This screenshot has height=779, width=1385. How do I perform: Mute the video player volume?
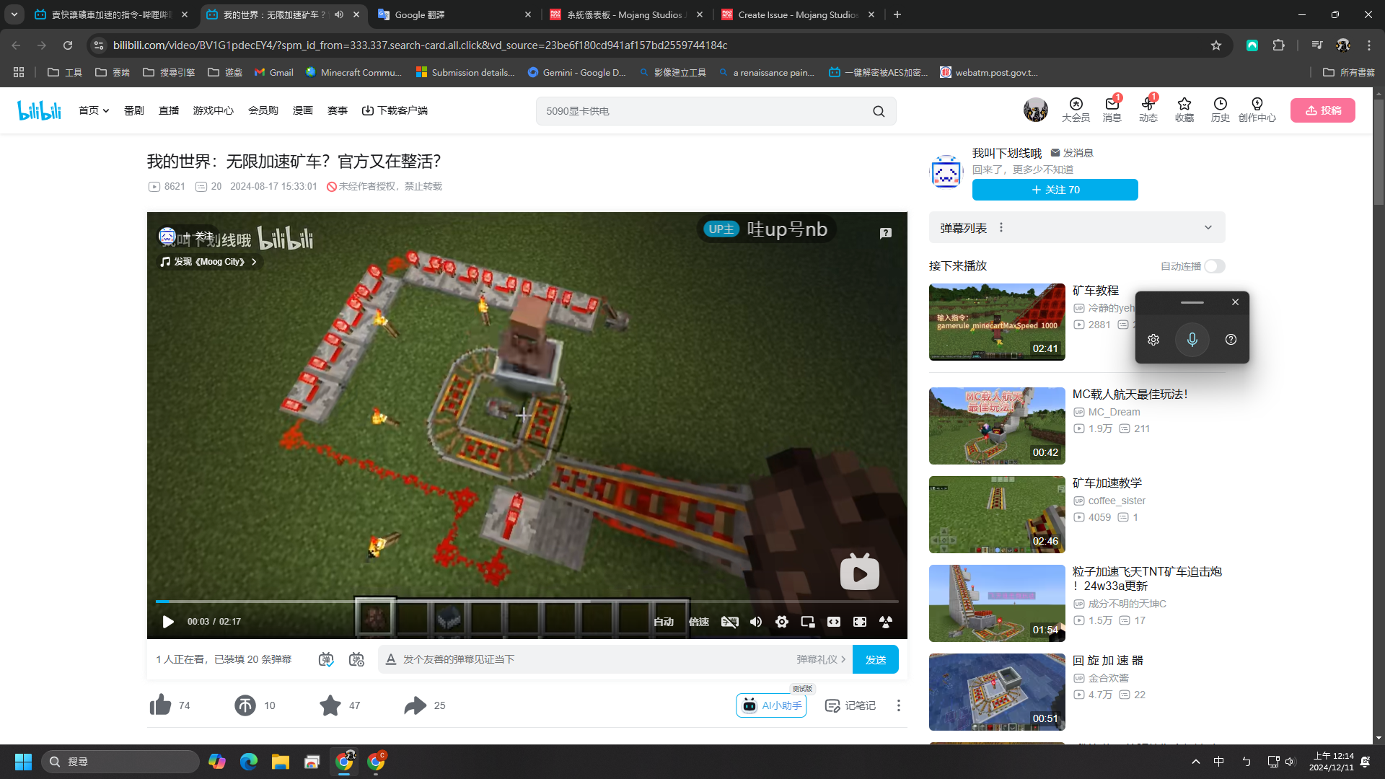(756, 622)
